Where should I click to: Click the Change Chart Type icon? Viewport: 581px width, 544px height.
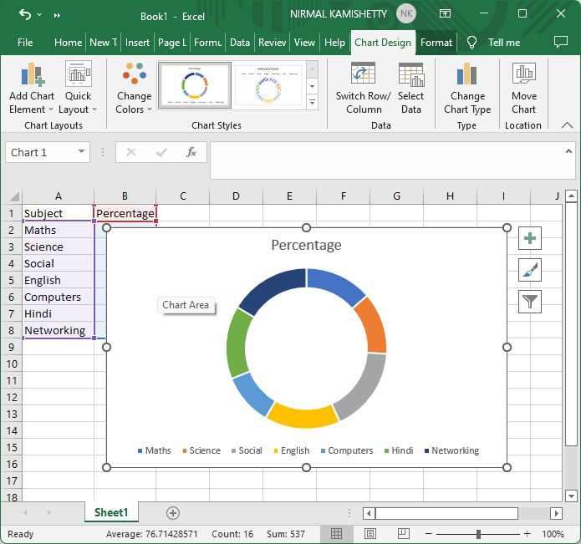(467, 75)
